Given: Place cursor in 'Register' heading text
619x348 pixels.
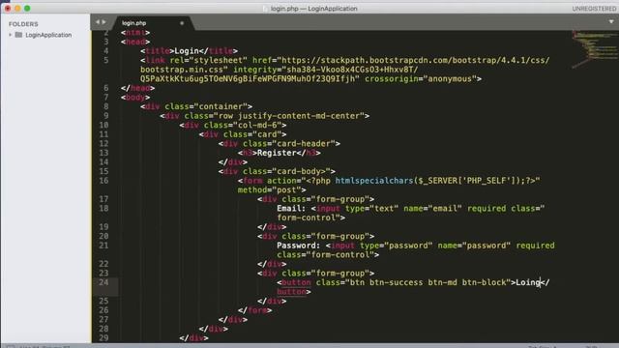Looking at the screenshot, I should coord(277,153).
